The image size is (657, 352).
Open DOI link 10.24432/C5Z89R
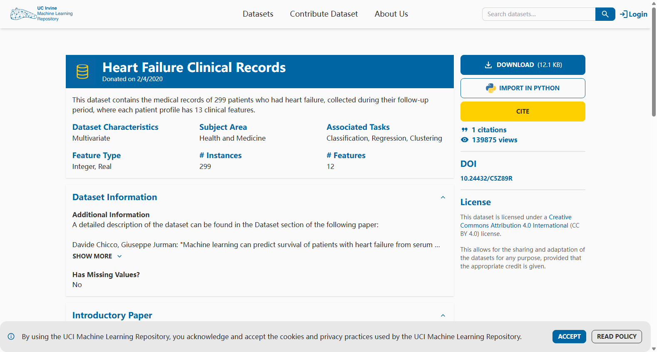486,178
